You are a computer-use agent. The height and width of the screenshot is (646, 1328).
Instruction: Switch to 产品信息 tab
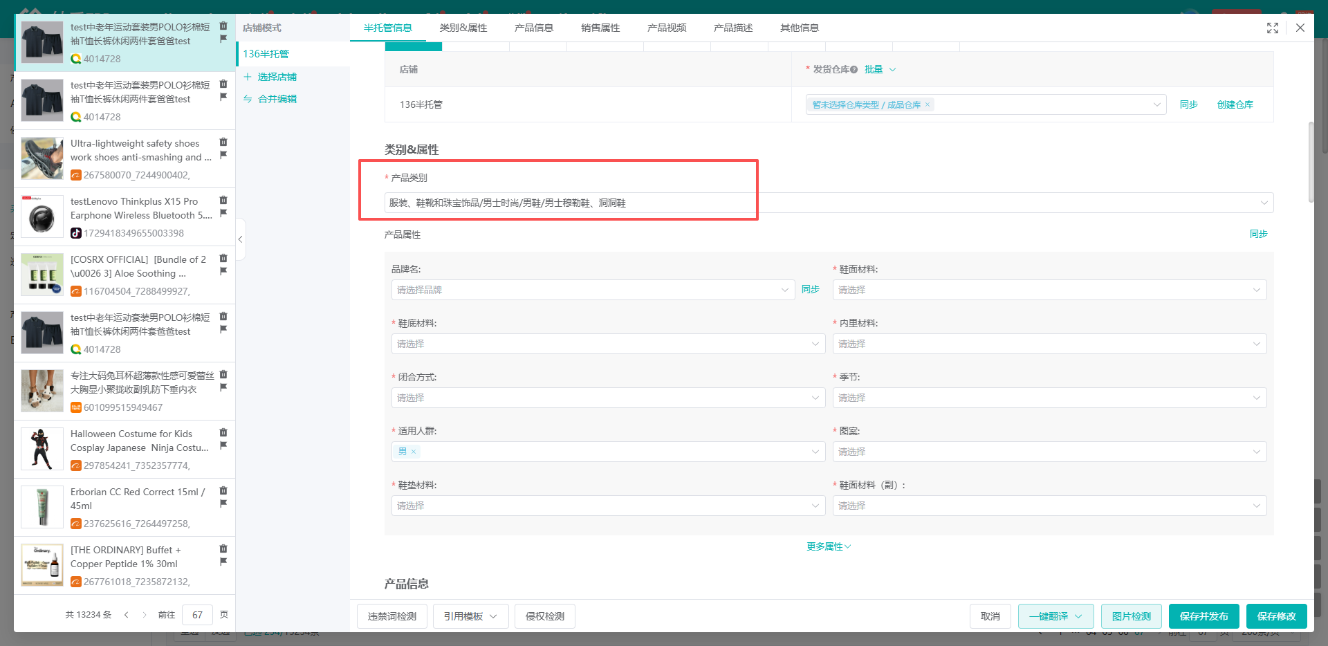click(x=534, y=28)
